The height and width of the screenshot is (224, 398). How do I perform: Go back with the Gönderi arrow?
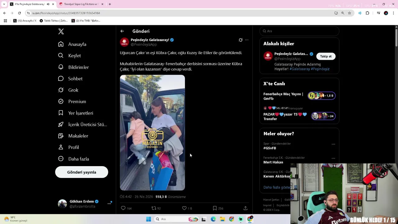tap(122, 31)
